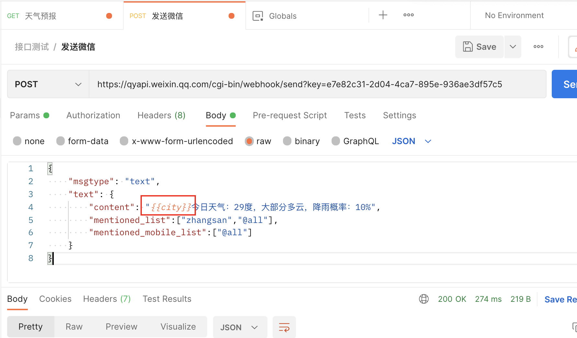Select form-data body type

pos(61,141)
